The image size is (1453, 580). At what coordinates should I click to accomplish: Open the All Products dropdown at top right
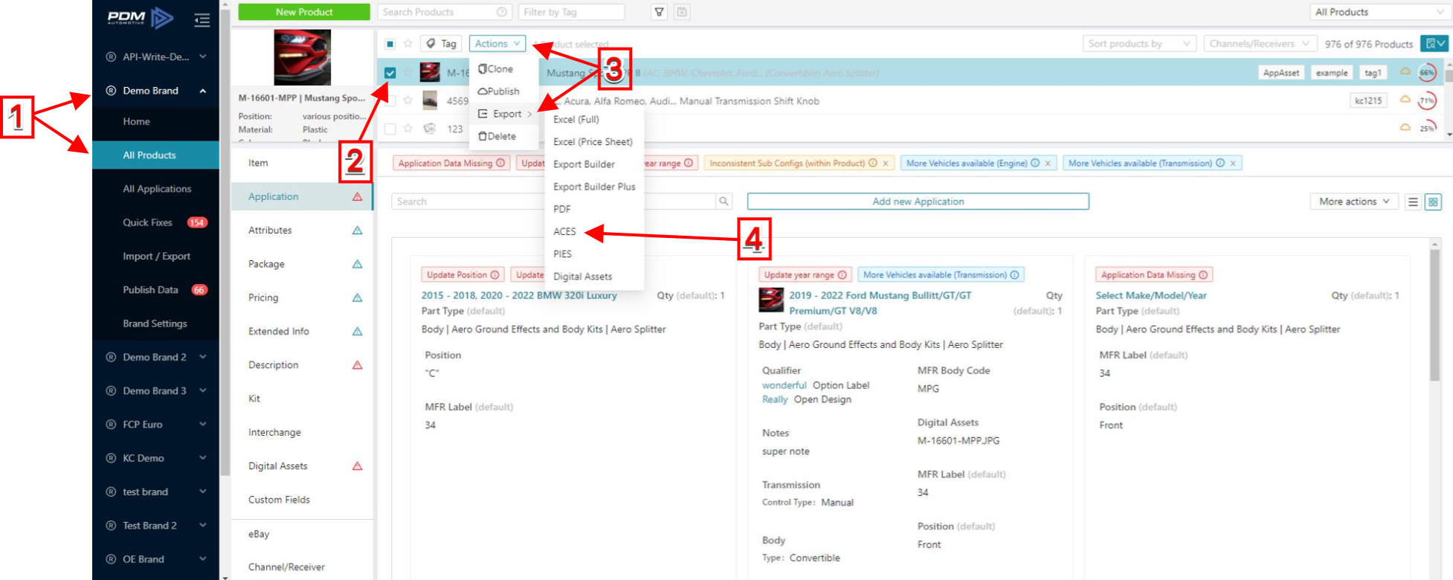pyautogui.click(x=1379, y=12)
